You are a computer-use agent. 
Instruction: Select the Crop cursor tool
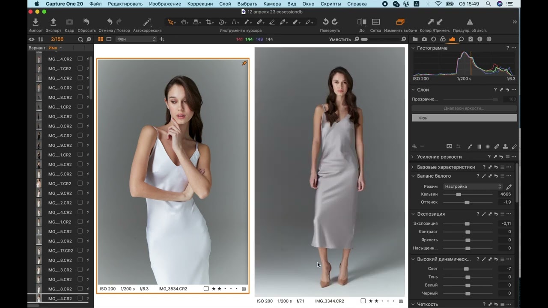[x=209, y=22]
